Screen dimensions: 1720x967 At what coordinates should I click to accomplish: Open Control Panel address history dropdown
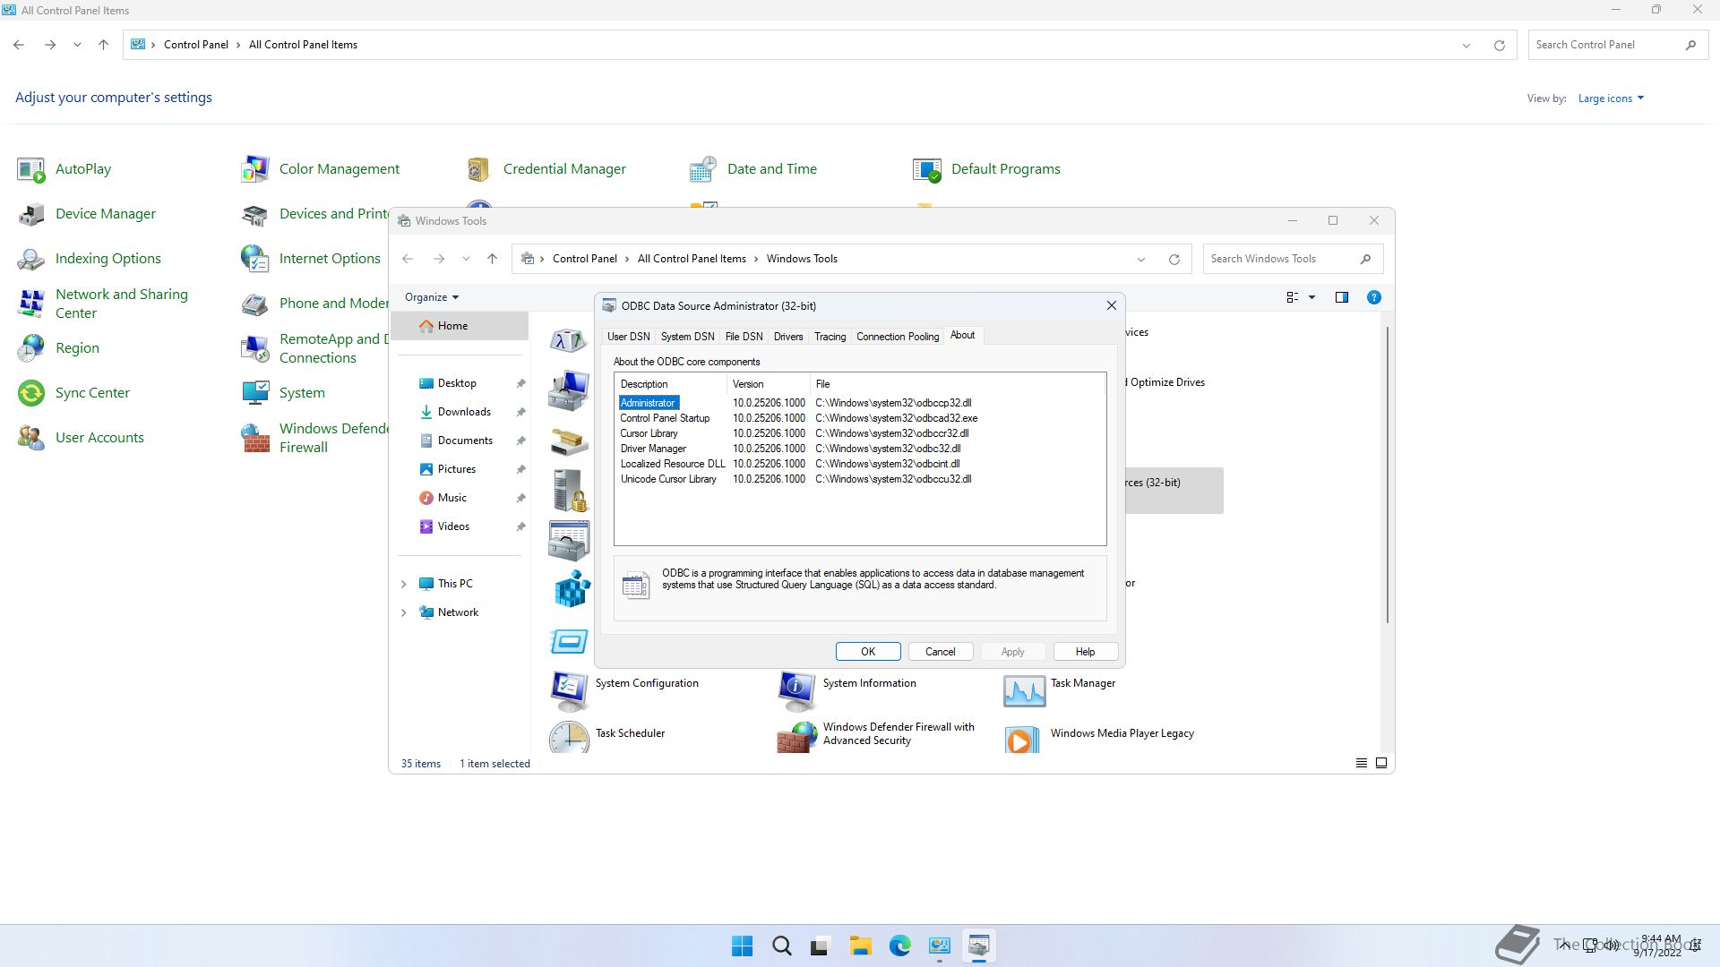[x=1466, y=45]
